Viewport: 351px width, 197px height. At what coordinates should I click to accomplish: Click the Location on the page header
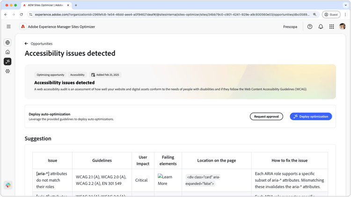[x=217, y=161]
